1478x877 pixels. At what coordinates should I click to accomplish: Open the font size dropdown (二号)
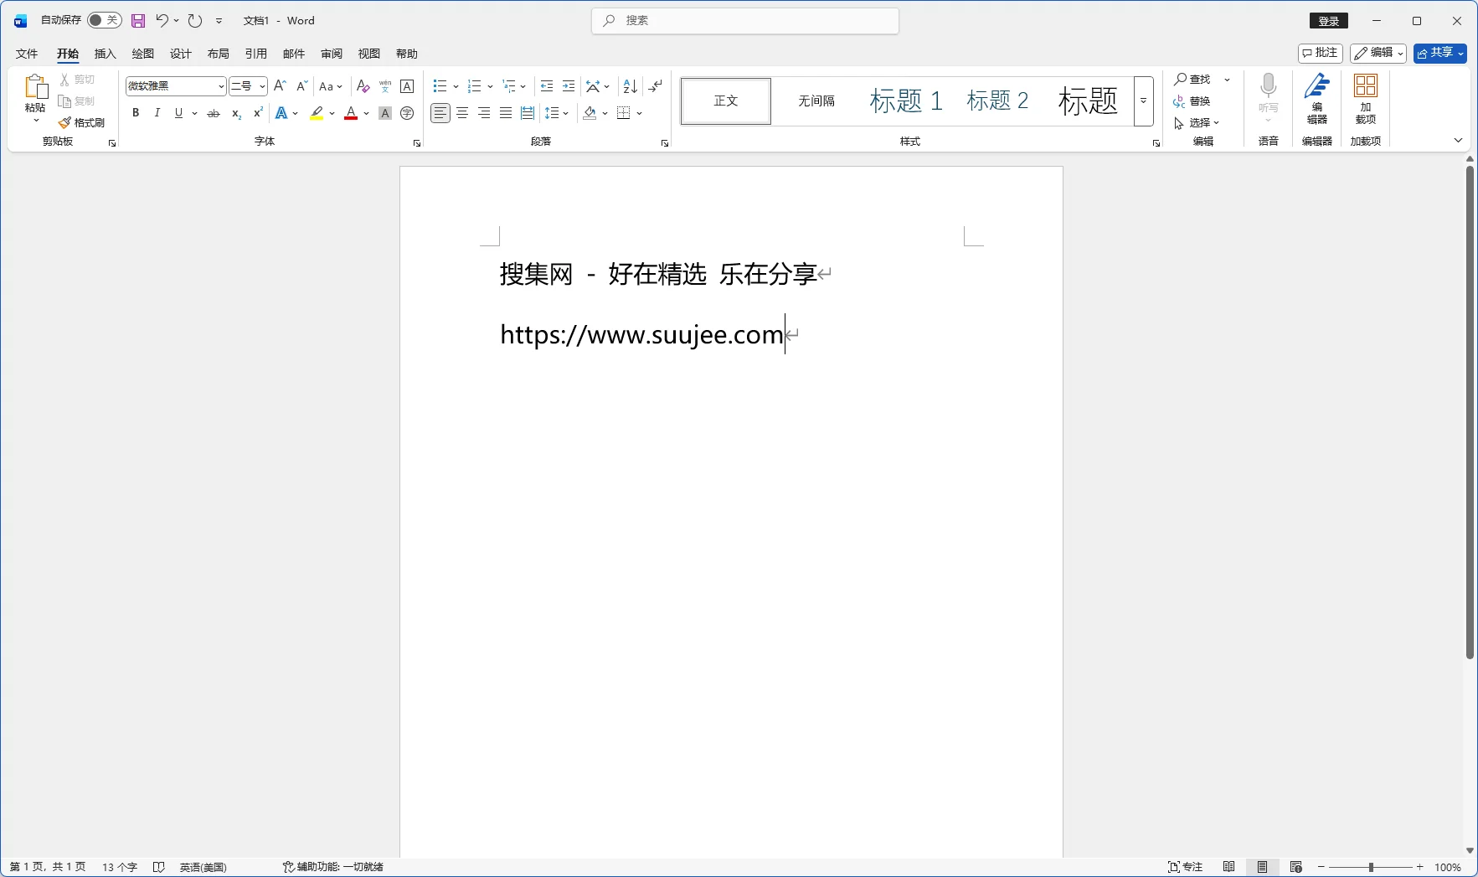(262, 86)
